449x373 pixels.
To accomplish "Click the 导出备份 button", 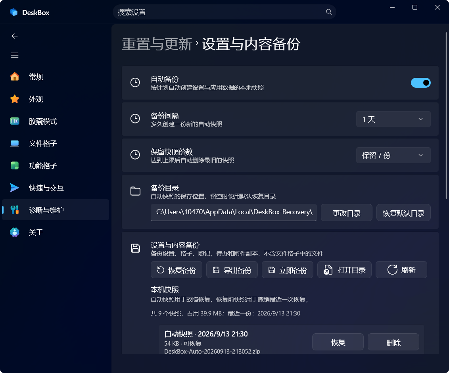I will coord(232,270).
